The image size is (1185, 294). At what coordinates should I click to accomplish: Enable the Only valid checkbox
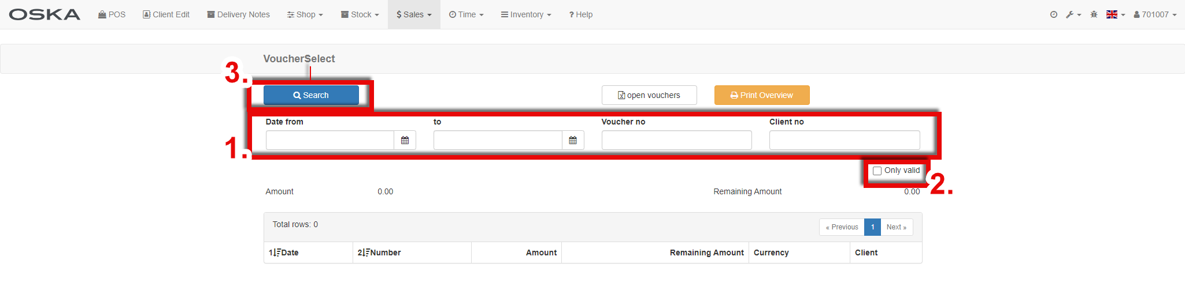click(x=877, y=171)
